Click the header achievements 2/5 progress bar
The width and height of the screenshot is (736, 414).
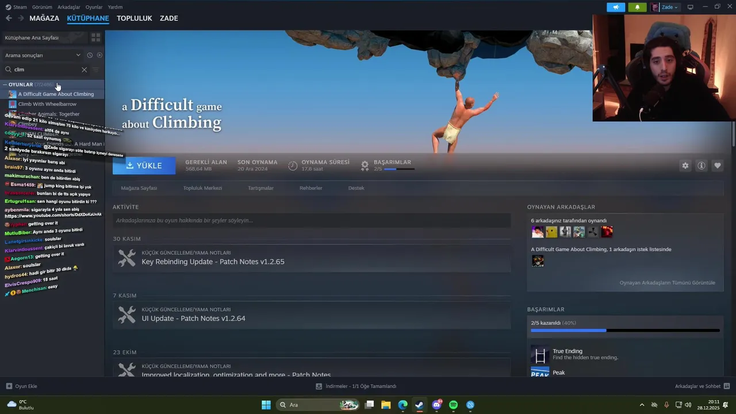tap(398, 169)
